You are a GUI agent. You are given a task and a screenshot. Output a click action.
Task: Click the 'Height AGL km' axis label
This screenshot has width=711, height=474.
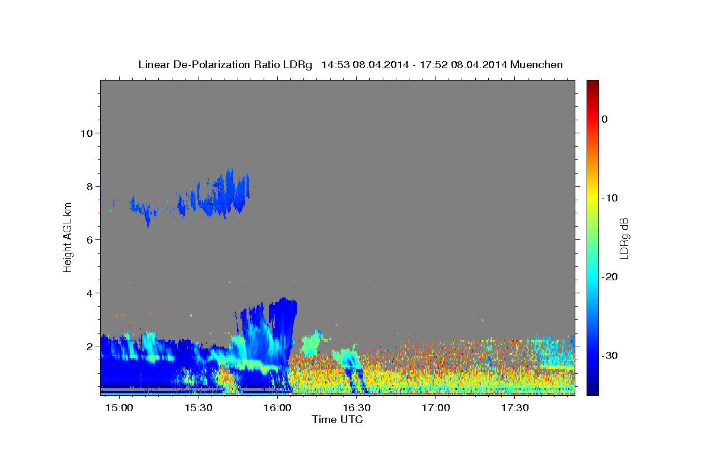click(x=68, y=238)
